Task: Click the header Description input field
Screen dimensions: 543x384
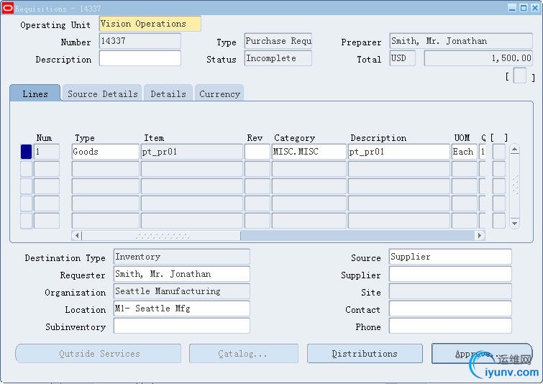Action: pos(140,58)
